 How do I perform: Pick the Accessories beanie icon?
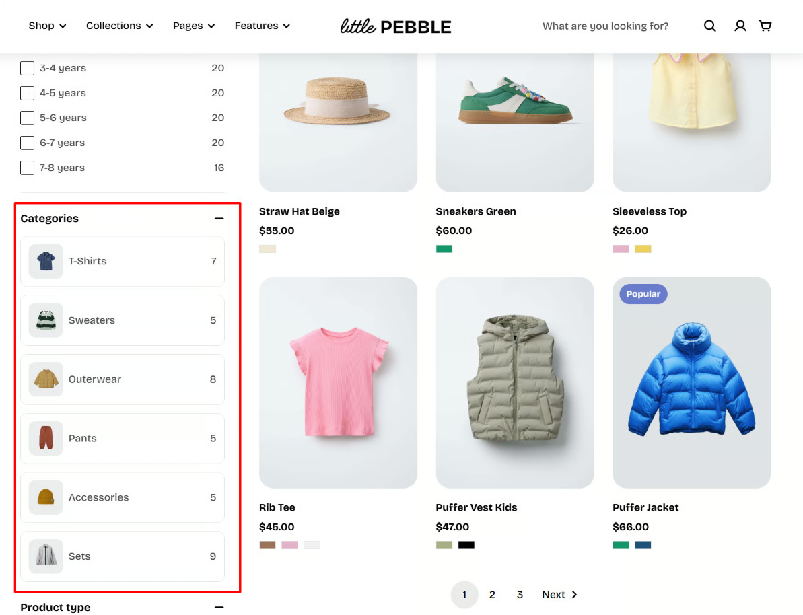tap(46, 497)
